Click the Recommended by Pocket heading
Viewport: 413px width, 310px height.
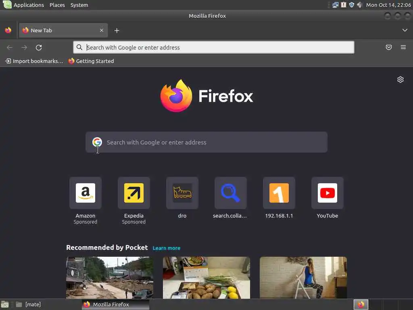[x=107, y=247]
